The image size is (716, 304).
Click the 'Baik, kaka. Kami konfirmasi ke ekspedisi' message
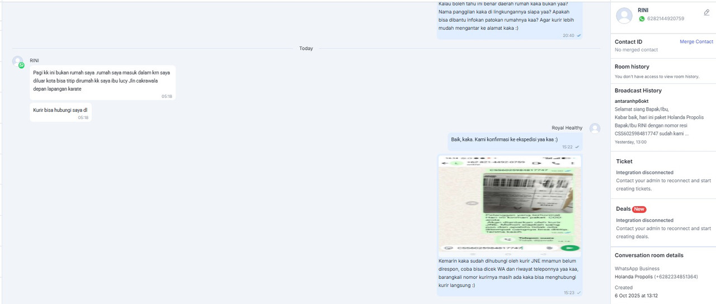coord(515,142)
